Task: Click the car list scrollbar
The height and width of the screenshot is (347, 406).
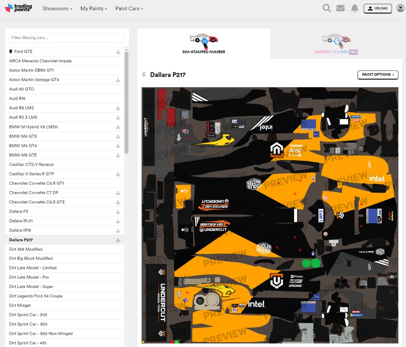Action: pyautogui.click(x=126, y=103)
